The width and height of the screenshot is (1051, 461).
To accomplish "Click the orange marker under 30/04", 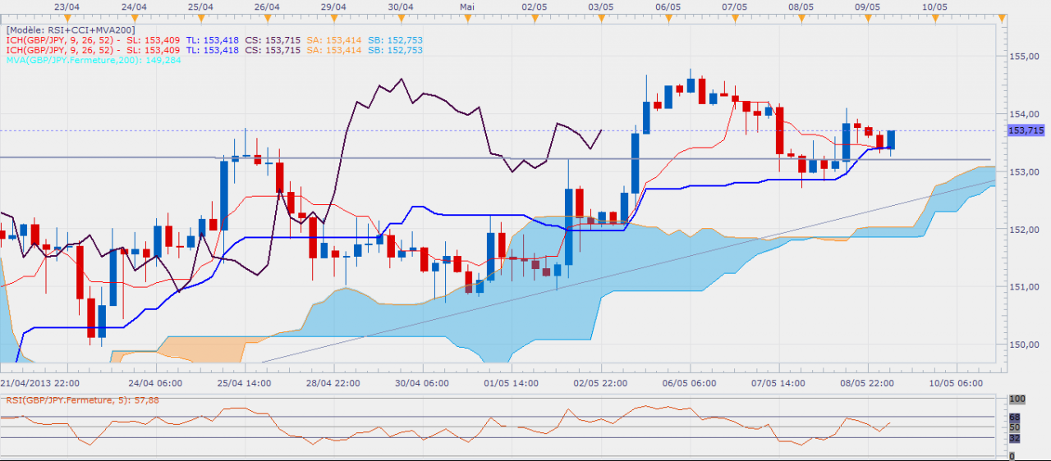I will (402, 17).
